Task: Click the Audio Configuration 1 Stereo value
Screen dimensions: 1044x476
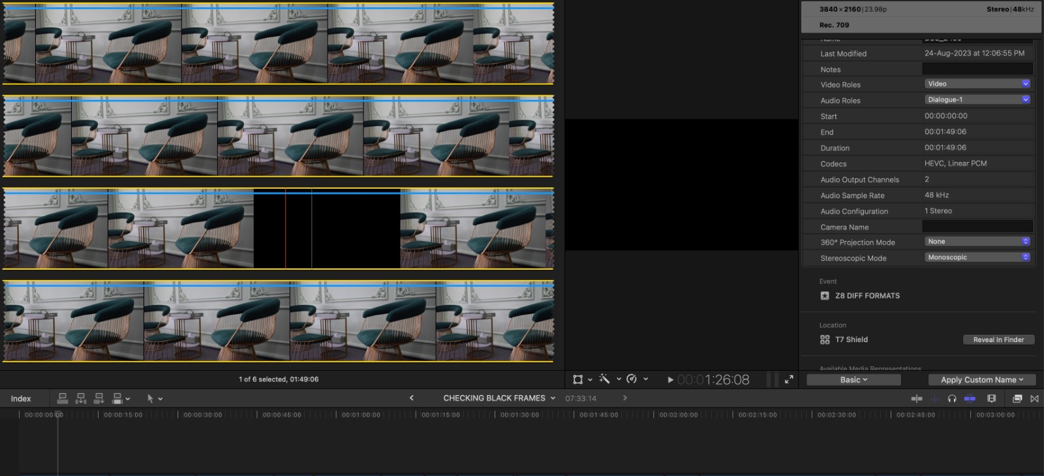Action: 938,211
